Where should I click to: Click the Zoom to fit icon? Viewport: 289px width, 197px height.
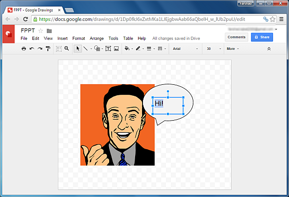click(x=59, y=49)
